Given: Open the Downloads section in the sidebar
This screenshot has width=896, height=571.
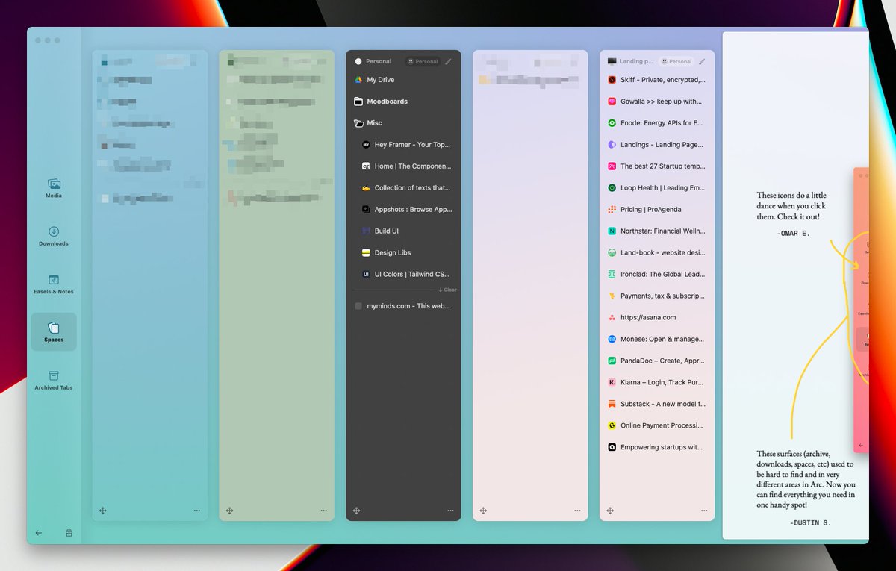Looking at the screenshot, I should pos(54,236).
